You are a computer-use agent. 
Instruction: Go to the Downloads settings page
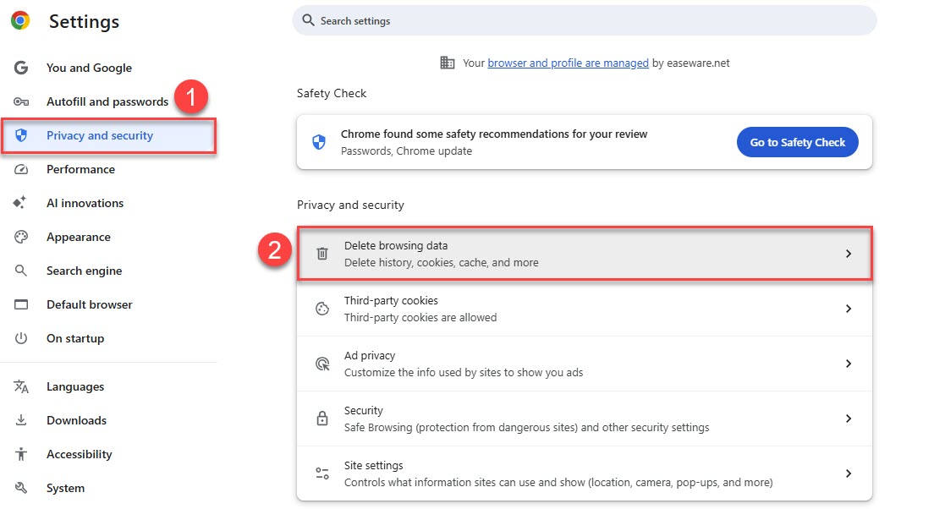(x=76, y=420)
